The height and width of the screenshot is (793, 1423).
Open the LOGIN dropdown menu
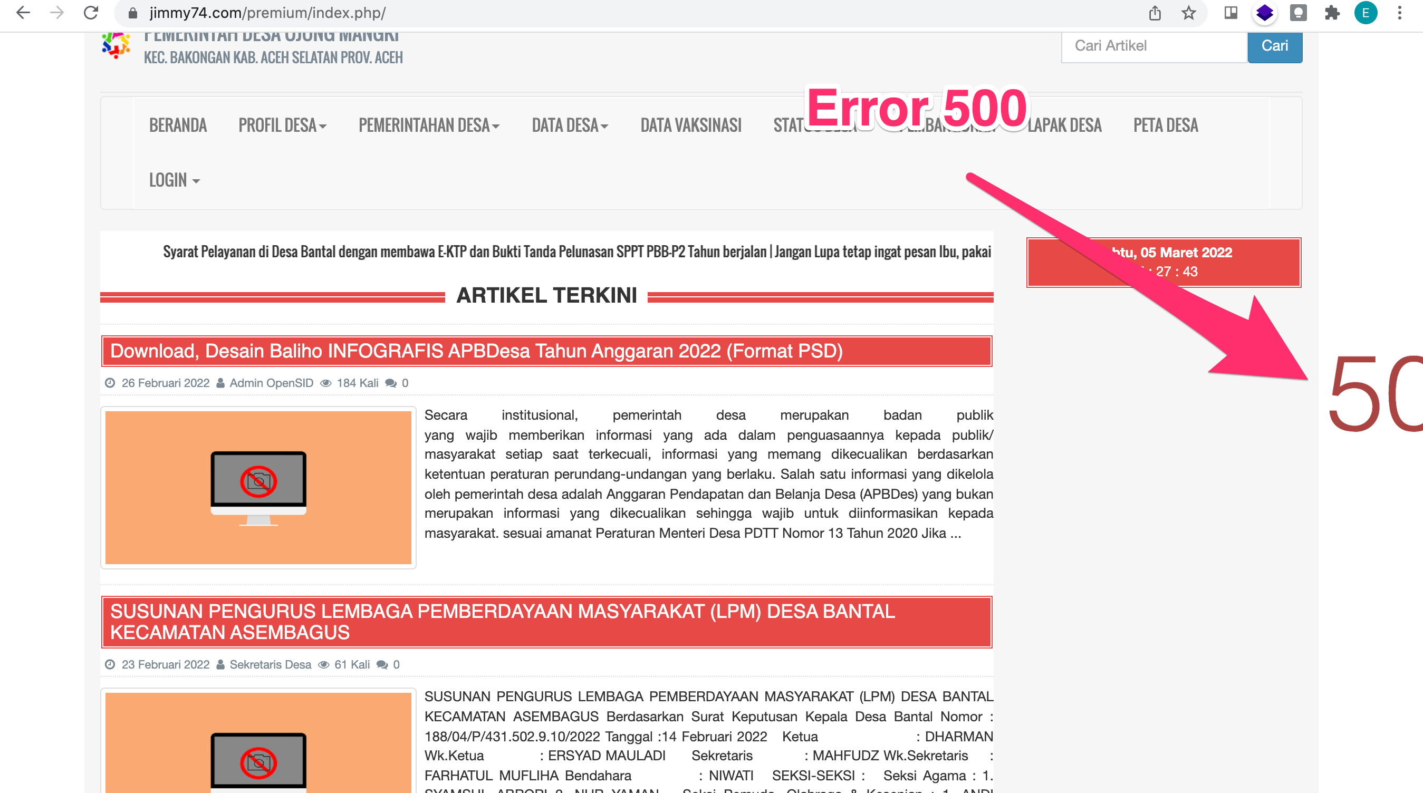(x=174, y=180)
